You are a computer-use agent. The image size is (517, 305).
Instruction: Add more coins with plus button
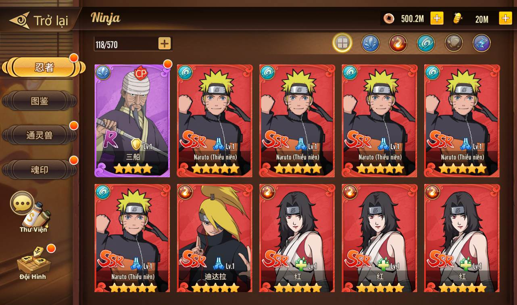[437, 18]
